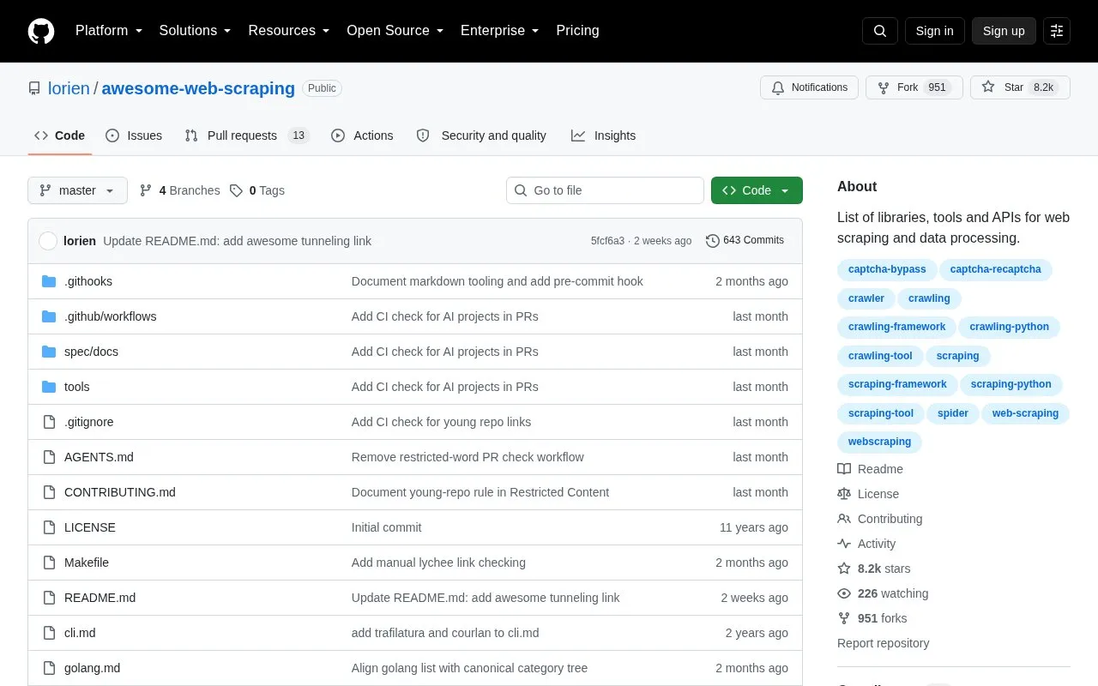Image resolution: width=1098 pixels, height=686 pixels.
Task: Click the star icon in Star button
Action: click(988, 87)
